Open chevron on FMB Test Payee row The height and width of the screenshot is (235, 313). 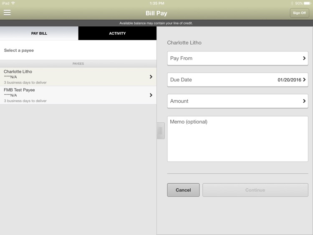click(151, 95)
